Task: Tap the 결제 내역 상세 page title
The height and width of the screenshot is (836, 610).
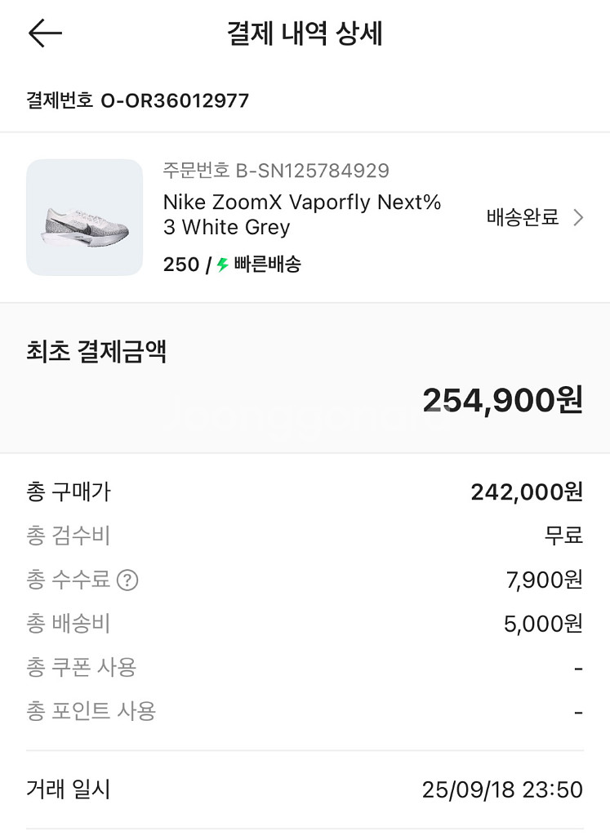Action: 305,34
